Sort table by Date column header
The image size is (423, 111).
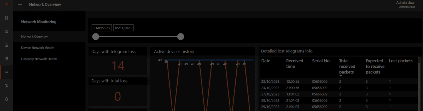click(x=266, y=61)
